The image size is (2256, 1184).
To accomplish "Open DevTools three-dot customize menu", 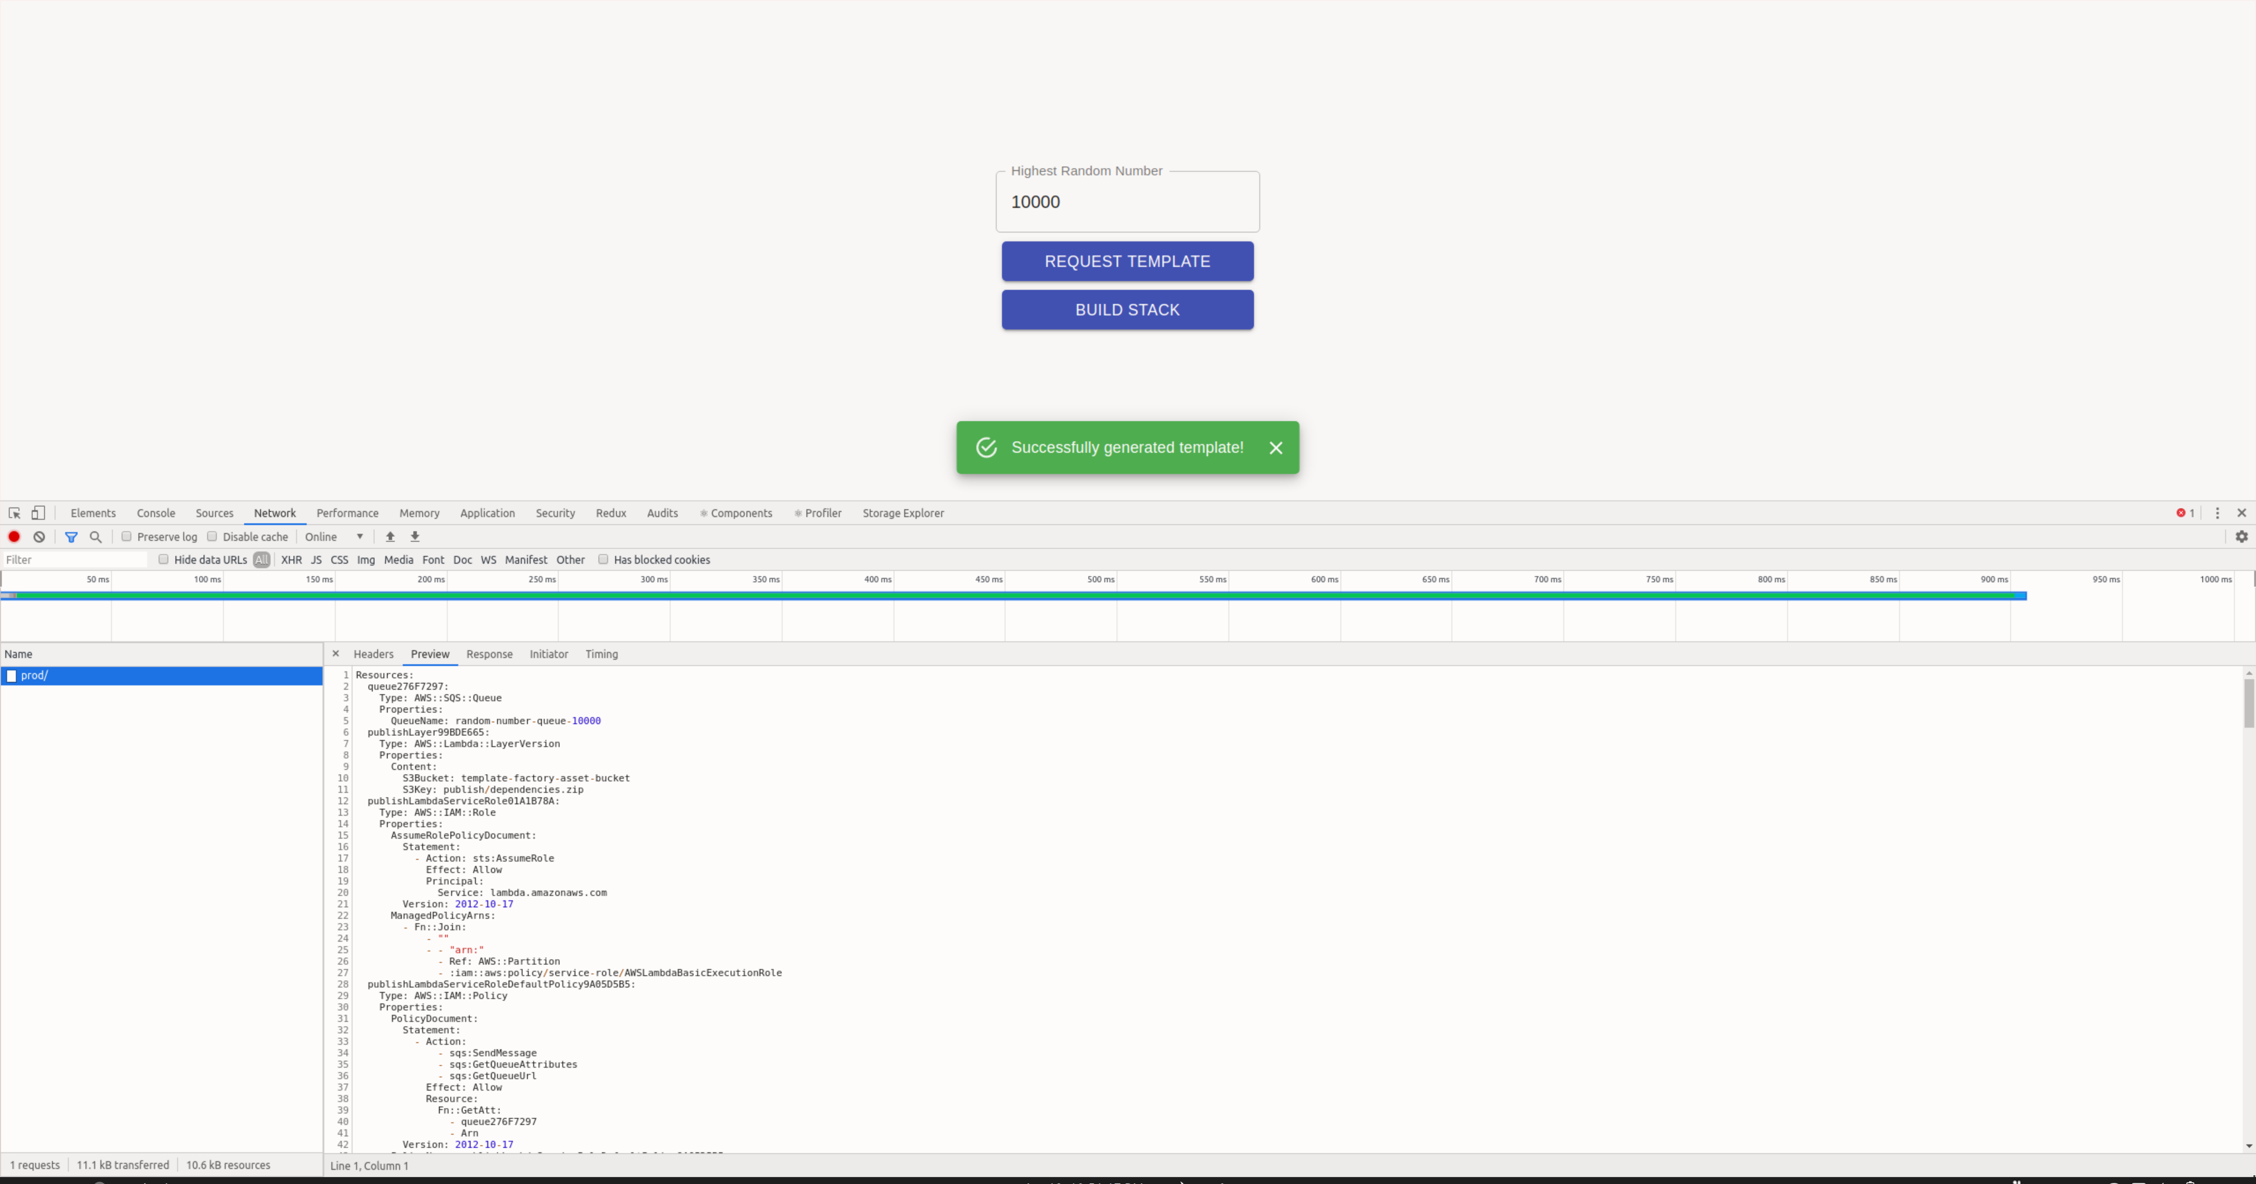I will pos(2217,513).
